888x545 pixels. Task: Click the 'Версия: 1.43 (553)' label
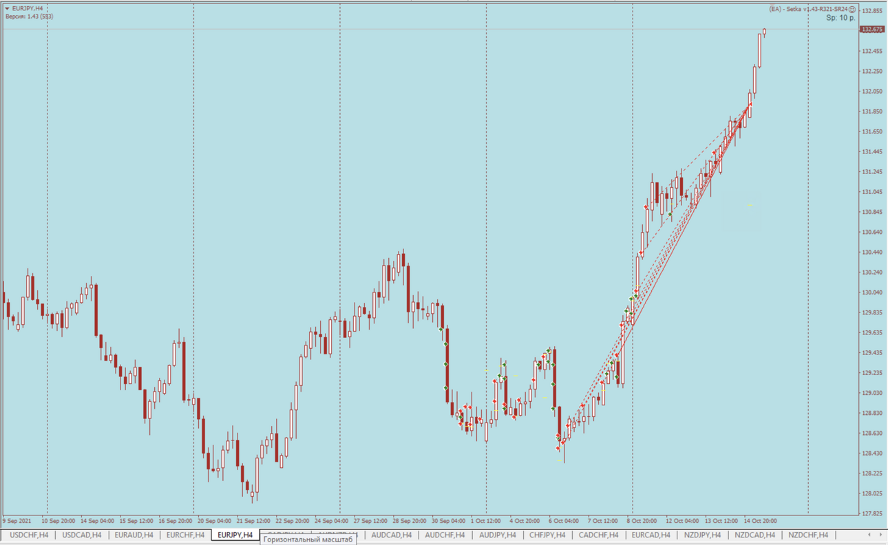coord(29,16)
